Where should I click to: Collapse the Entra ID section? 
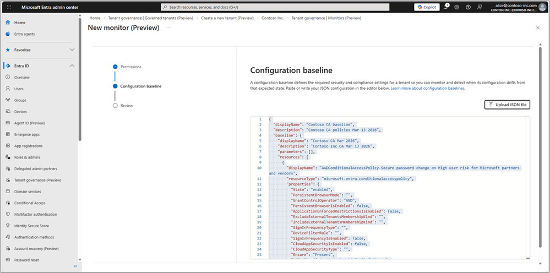72,66
